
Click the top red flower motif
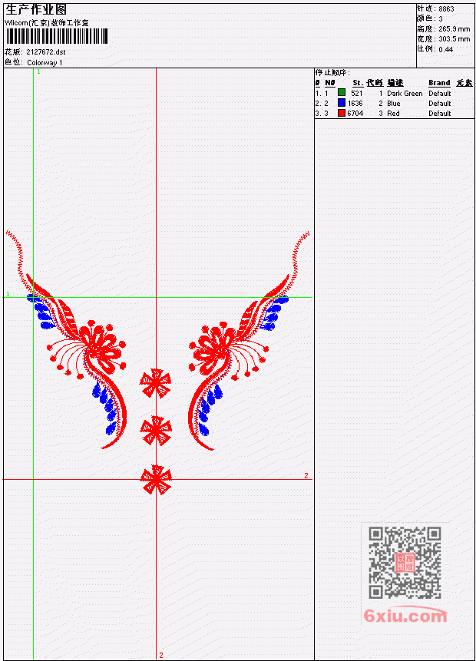click(156, 383)
